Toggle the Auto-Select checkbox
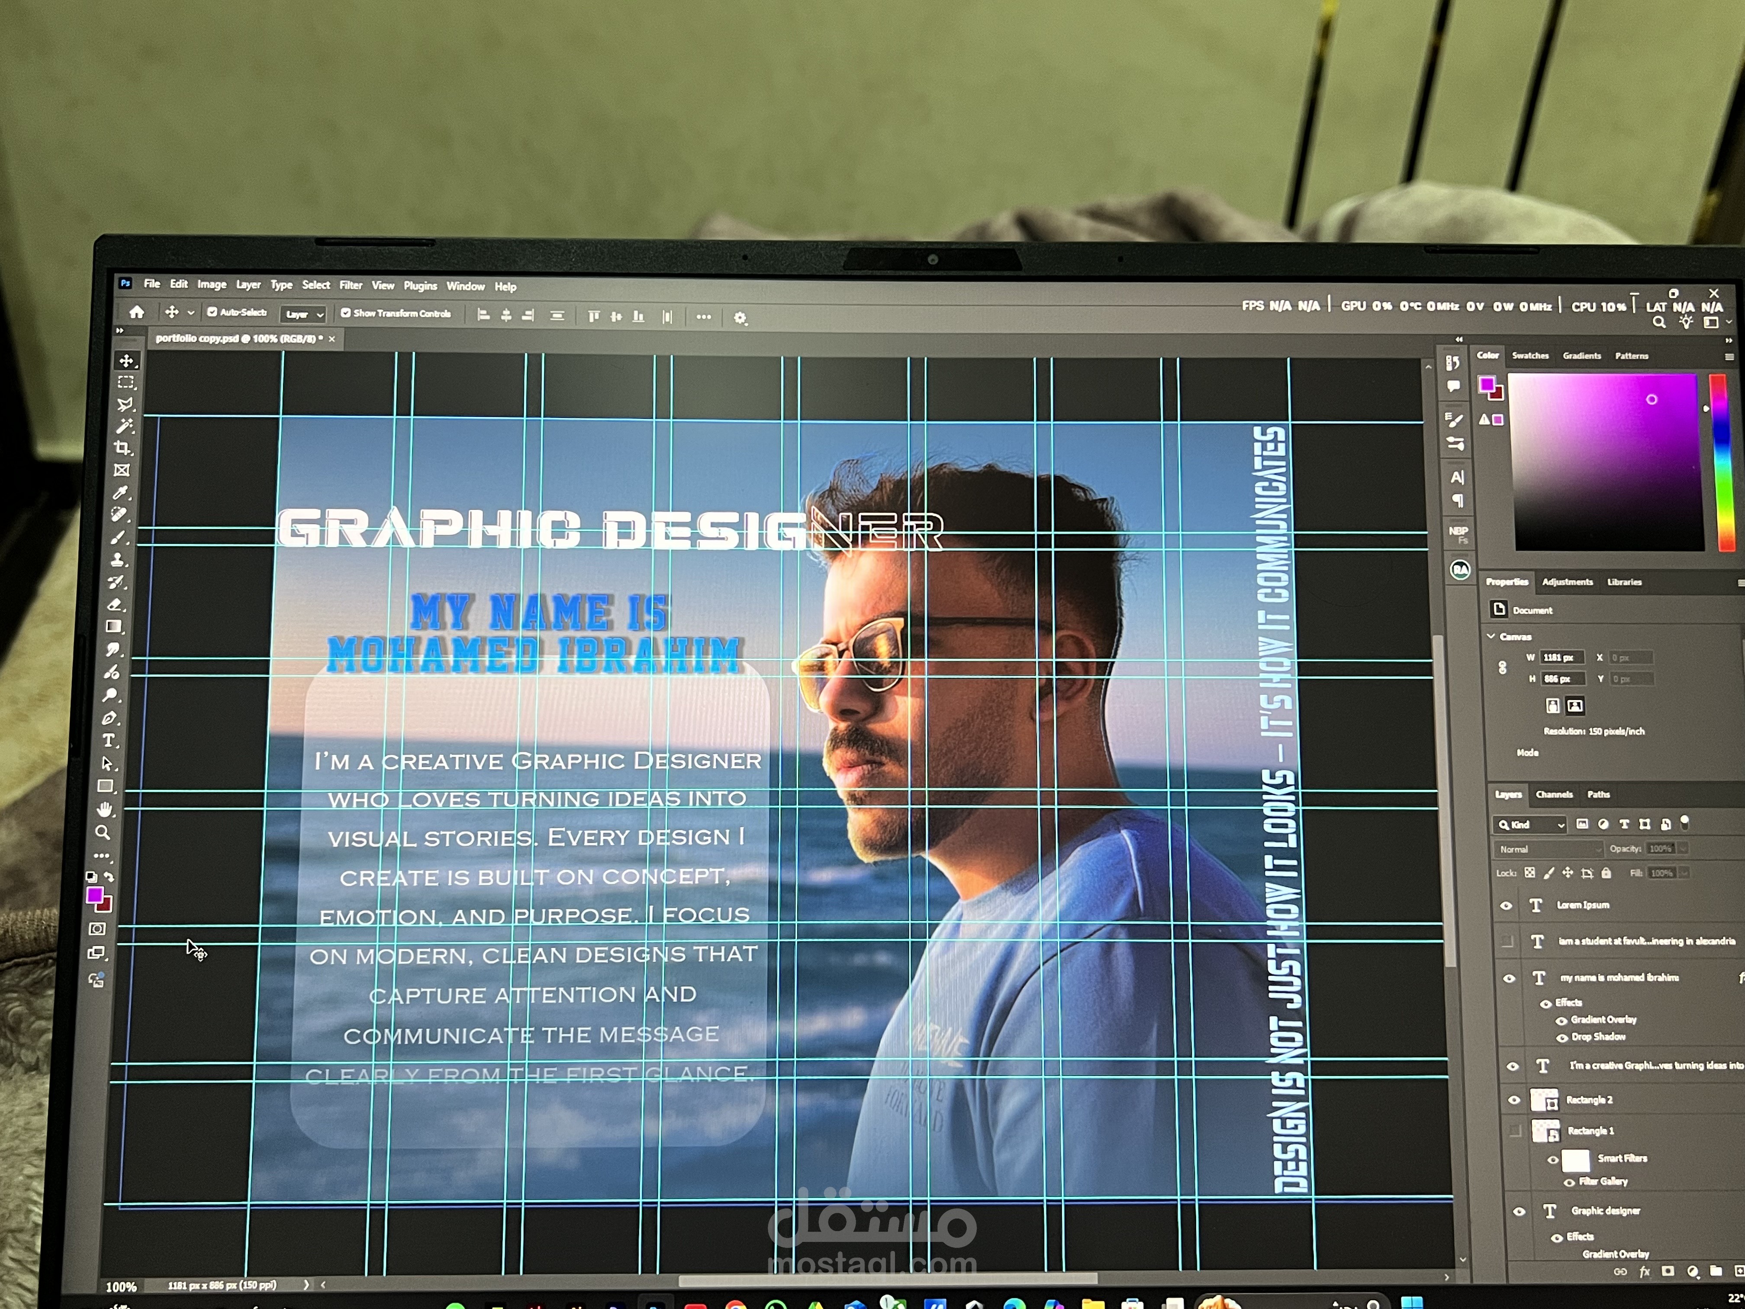This screenshot has width=1745, height=1309. [212, 312]
